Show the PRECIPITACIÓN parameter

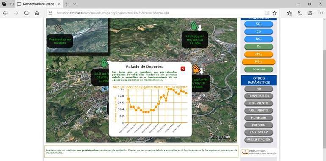(x=259, y=139)
